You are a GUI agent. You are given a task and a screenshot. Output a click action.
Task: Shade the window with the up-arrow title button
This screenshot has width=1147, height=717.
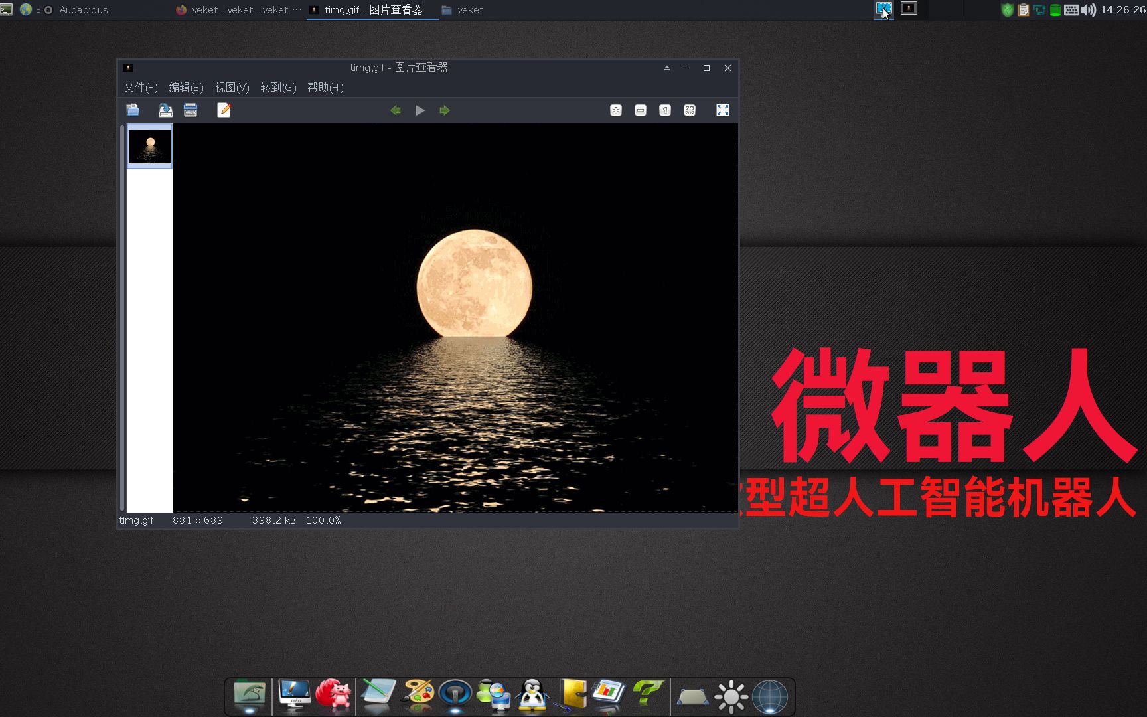[667, 68]
